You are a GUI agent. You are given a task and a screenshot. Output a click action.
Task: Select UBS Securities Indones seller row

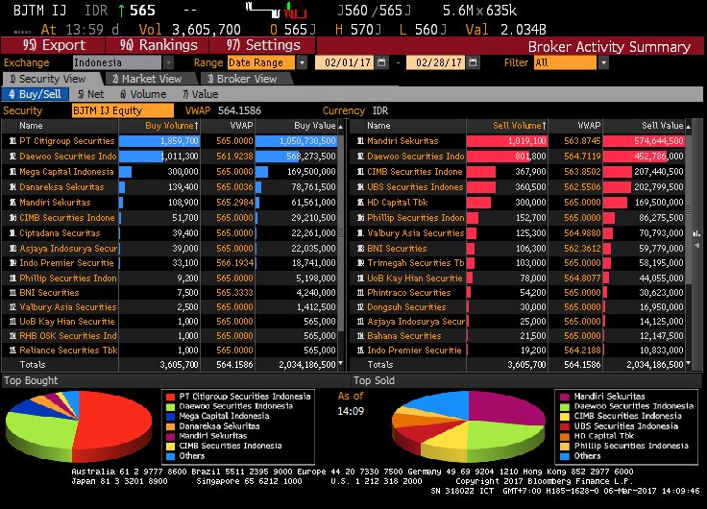[519, 187]
